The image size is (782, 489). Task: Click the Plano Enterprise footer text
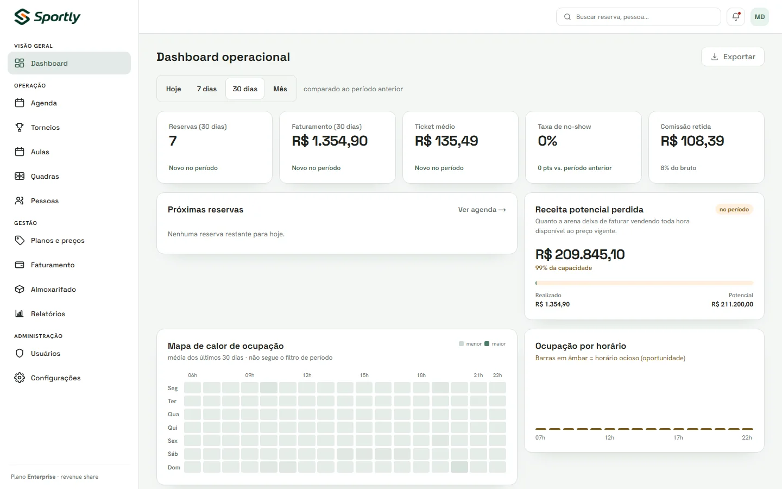coord(54,477)
